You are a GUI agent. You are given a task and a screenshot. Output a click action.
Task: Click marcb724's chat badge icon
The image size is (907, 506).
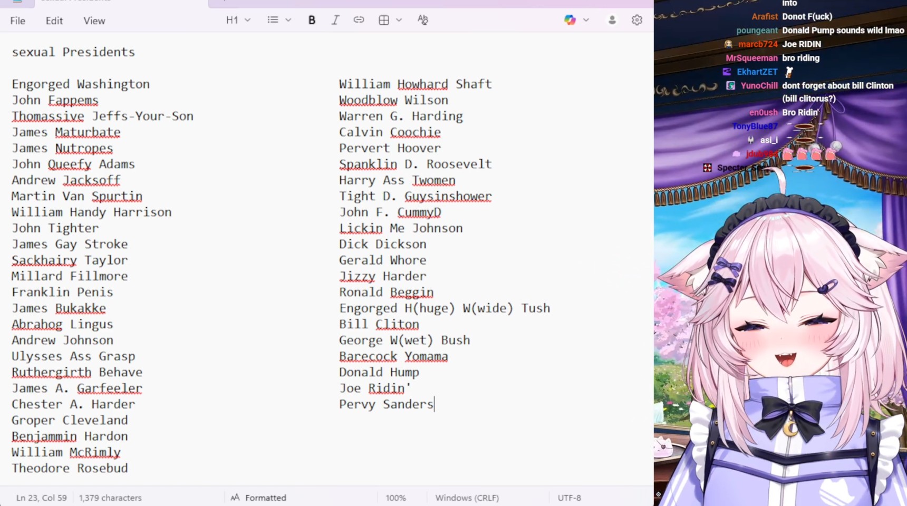(728, 44)
